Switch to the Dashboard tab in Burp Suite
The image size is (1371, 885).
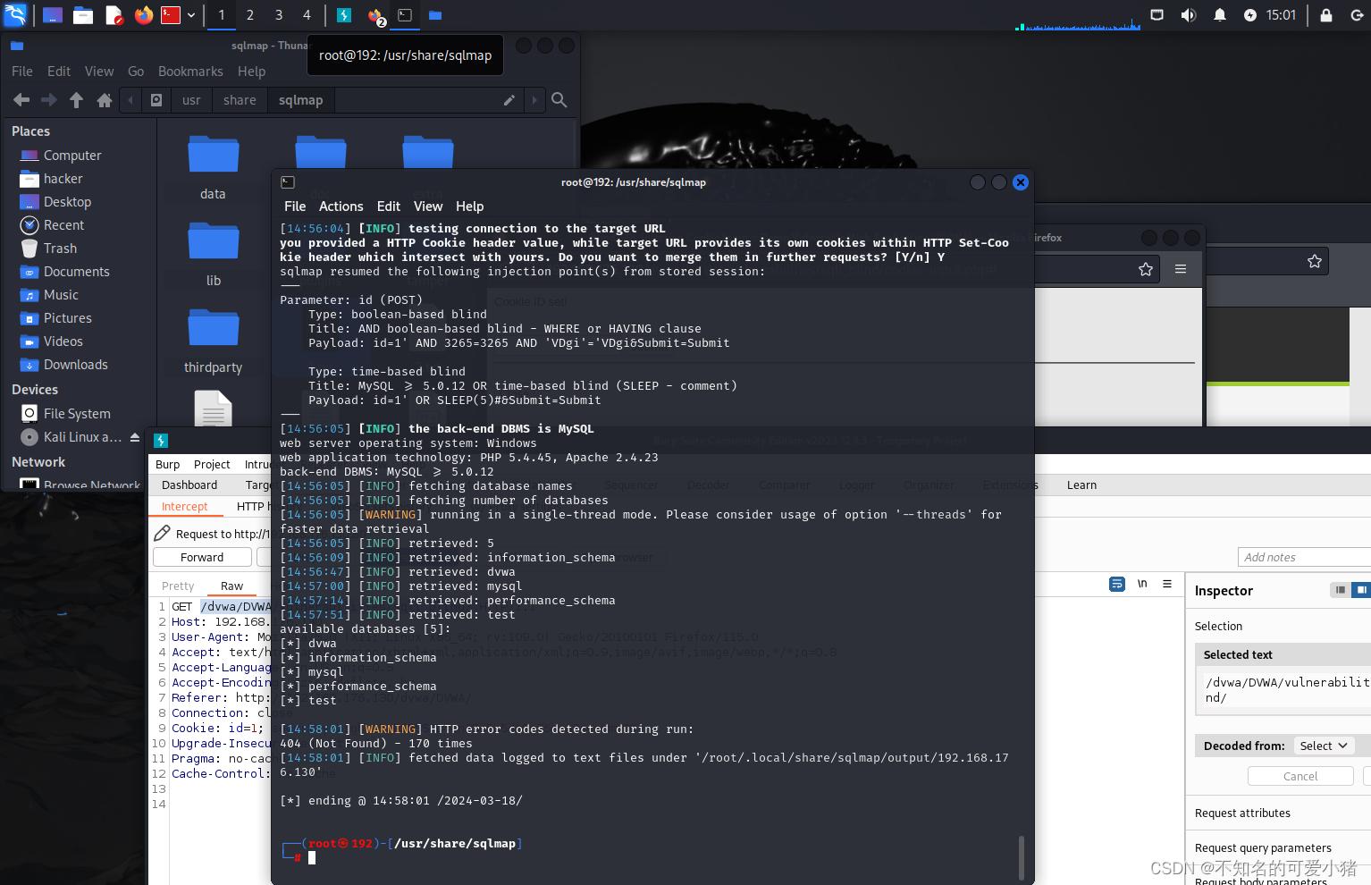(189, 485)
